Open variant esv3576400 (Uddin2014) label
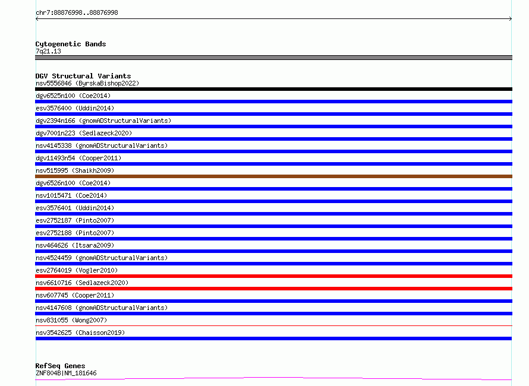The width and height of the screenshot is (529, 386). (75, 108)
